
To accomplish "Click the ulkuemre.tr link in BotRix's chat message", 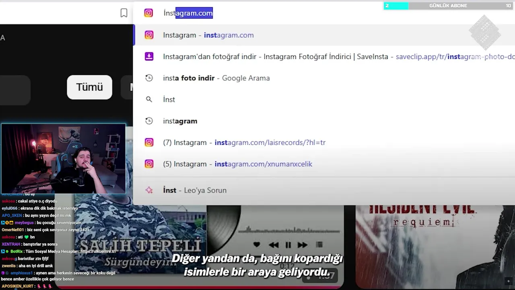I will tap(98, 251).
